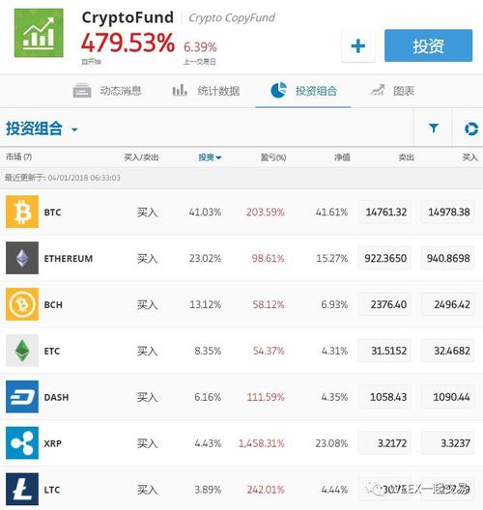Image resolution: width=483 pixels, height=510 pixels.
Task: Click the blue 投资 button
Action: pos(428,45)
